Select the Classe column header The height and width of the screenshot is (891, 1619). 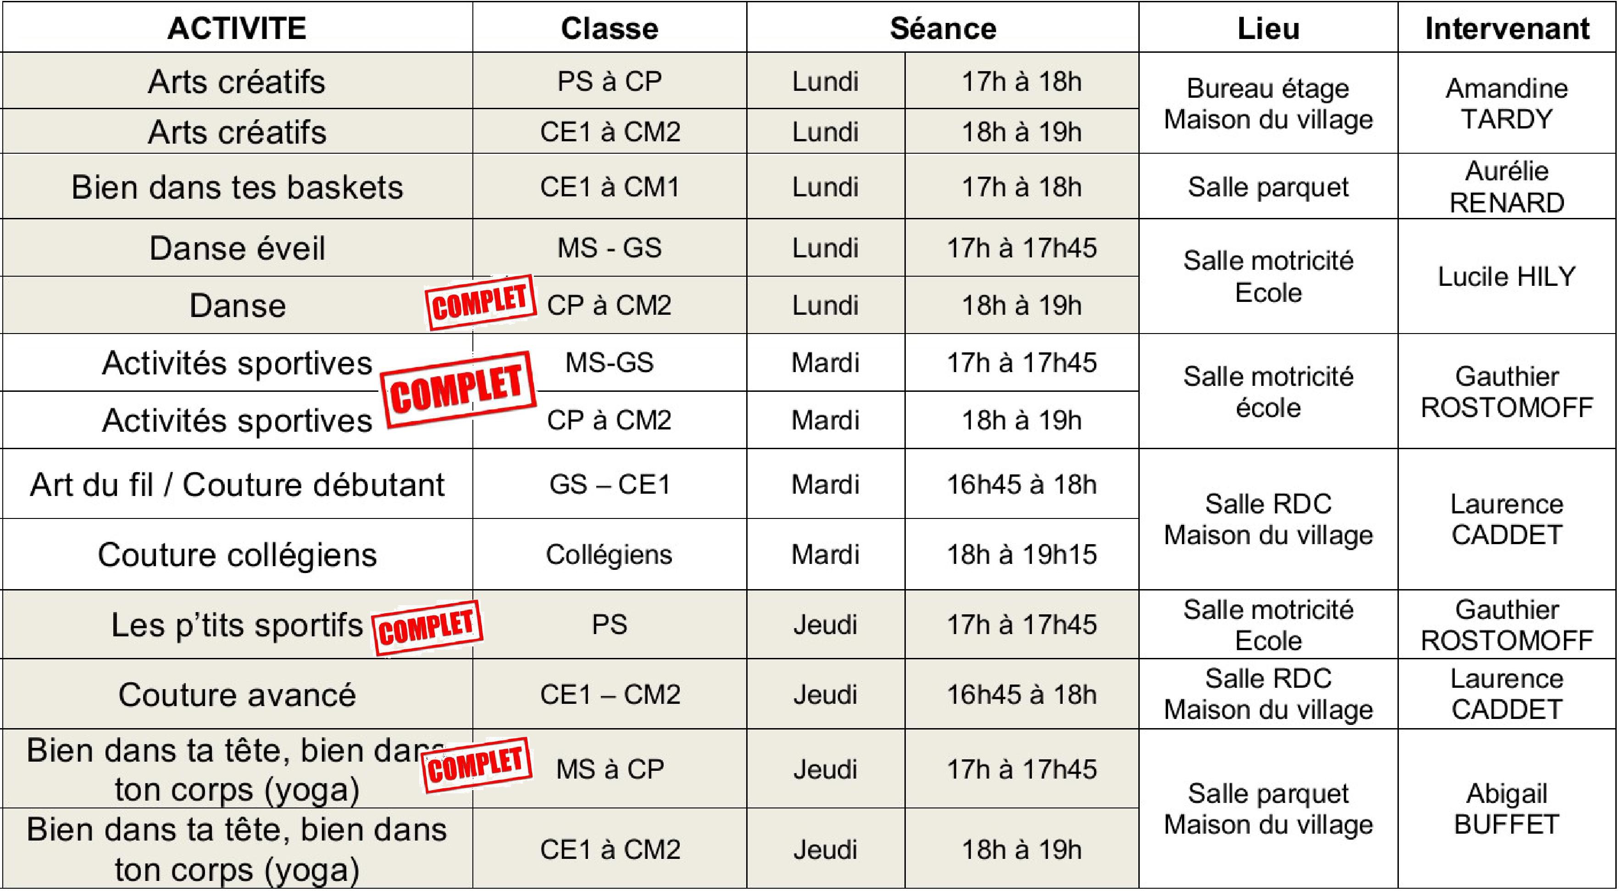tap(610, 27)
